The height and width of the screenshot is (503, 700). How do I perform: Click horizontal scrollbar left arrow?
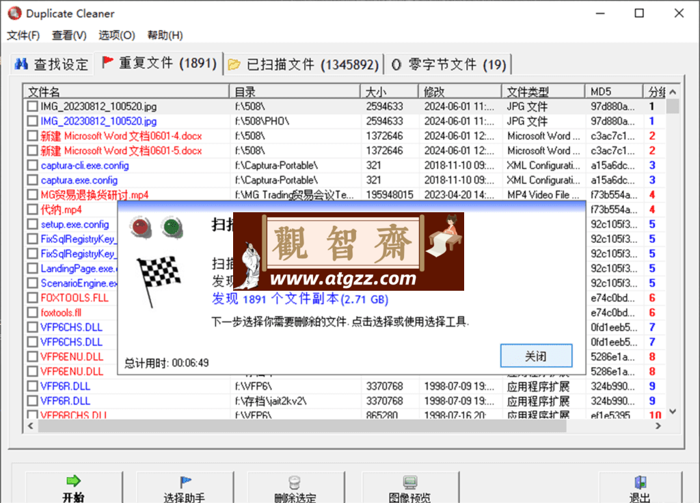pyautogui.click(x=30, y=426)
